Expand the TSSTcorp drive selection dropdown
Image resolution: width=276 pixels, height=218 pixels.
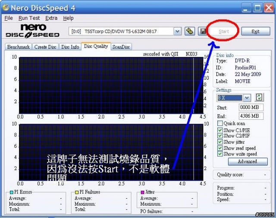[x=177, y=31]
